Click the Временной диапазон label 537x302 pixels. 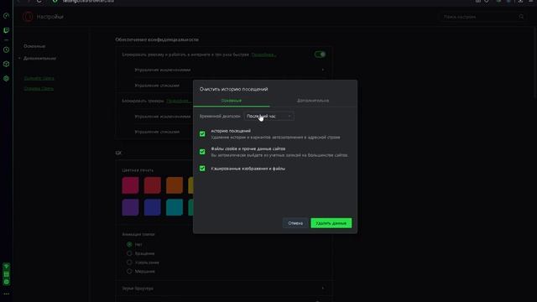[x=220, y=117]
